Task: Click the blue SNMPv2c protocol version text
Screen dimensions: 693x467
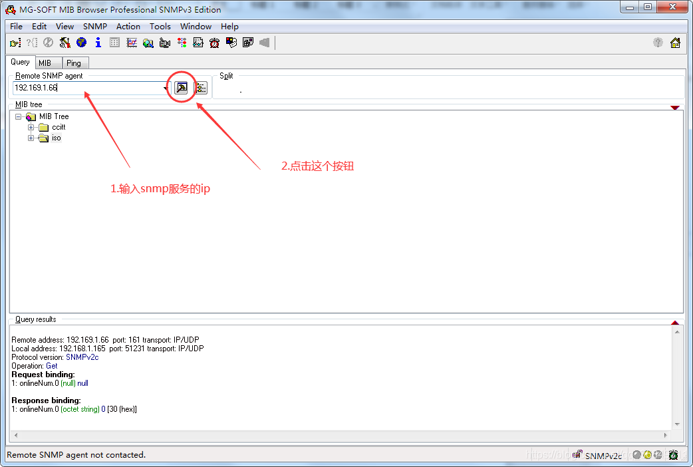Action: 82,357
